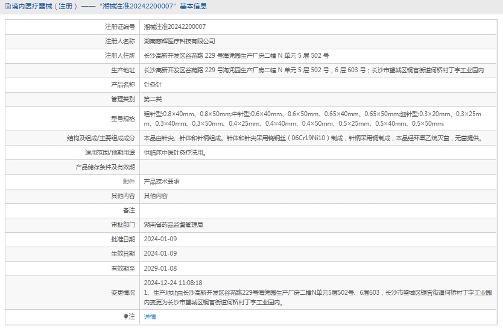
Task: Click approval date 2024-01-09 in 批准日期 row
Action: point(160,239)
